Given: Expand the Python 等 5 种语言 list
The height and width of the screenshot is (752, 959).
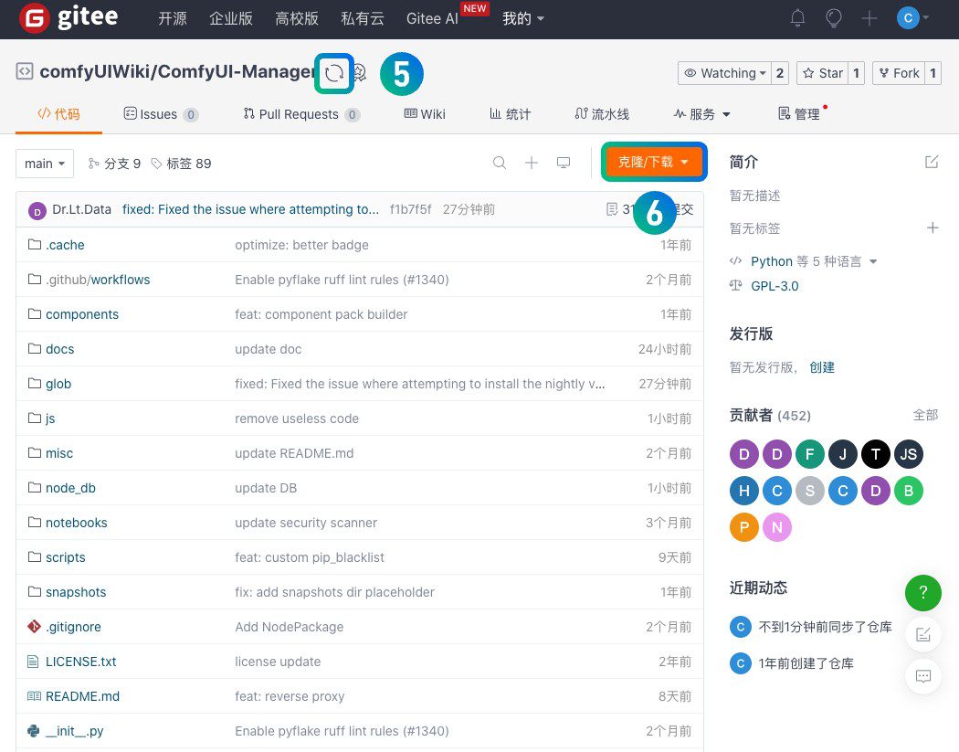Looking at the screenshot, I should (814, 261).
